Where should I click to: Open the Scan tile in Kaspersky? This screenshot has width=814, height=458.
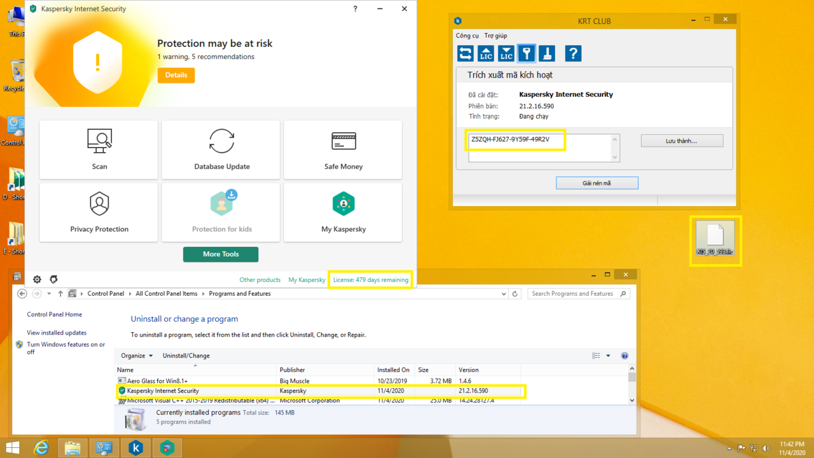tap(99, 150)
